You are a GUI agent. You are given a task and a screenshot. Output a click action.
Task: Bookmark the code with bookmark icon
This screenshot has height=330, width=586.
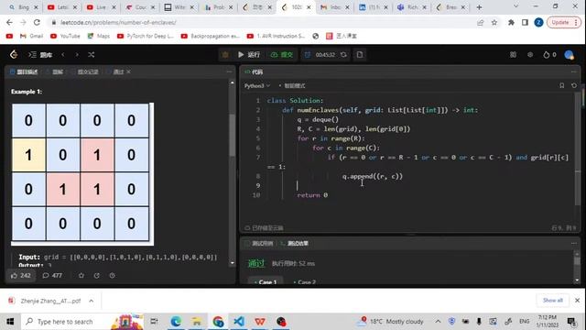click(561, 85)
